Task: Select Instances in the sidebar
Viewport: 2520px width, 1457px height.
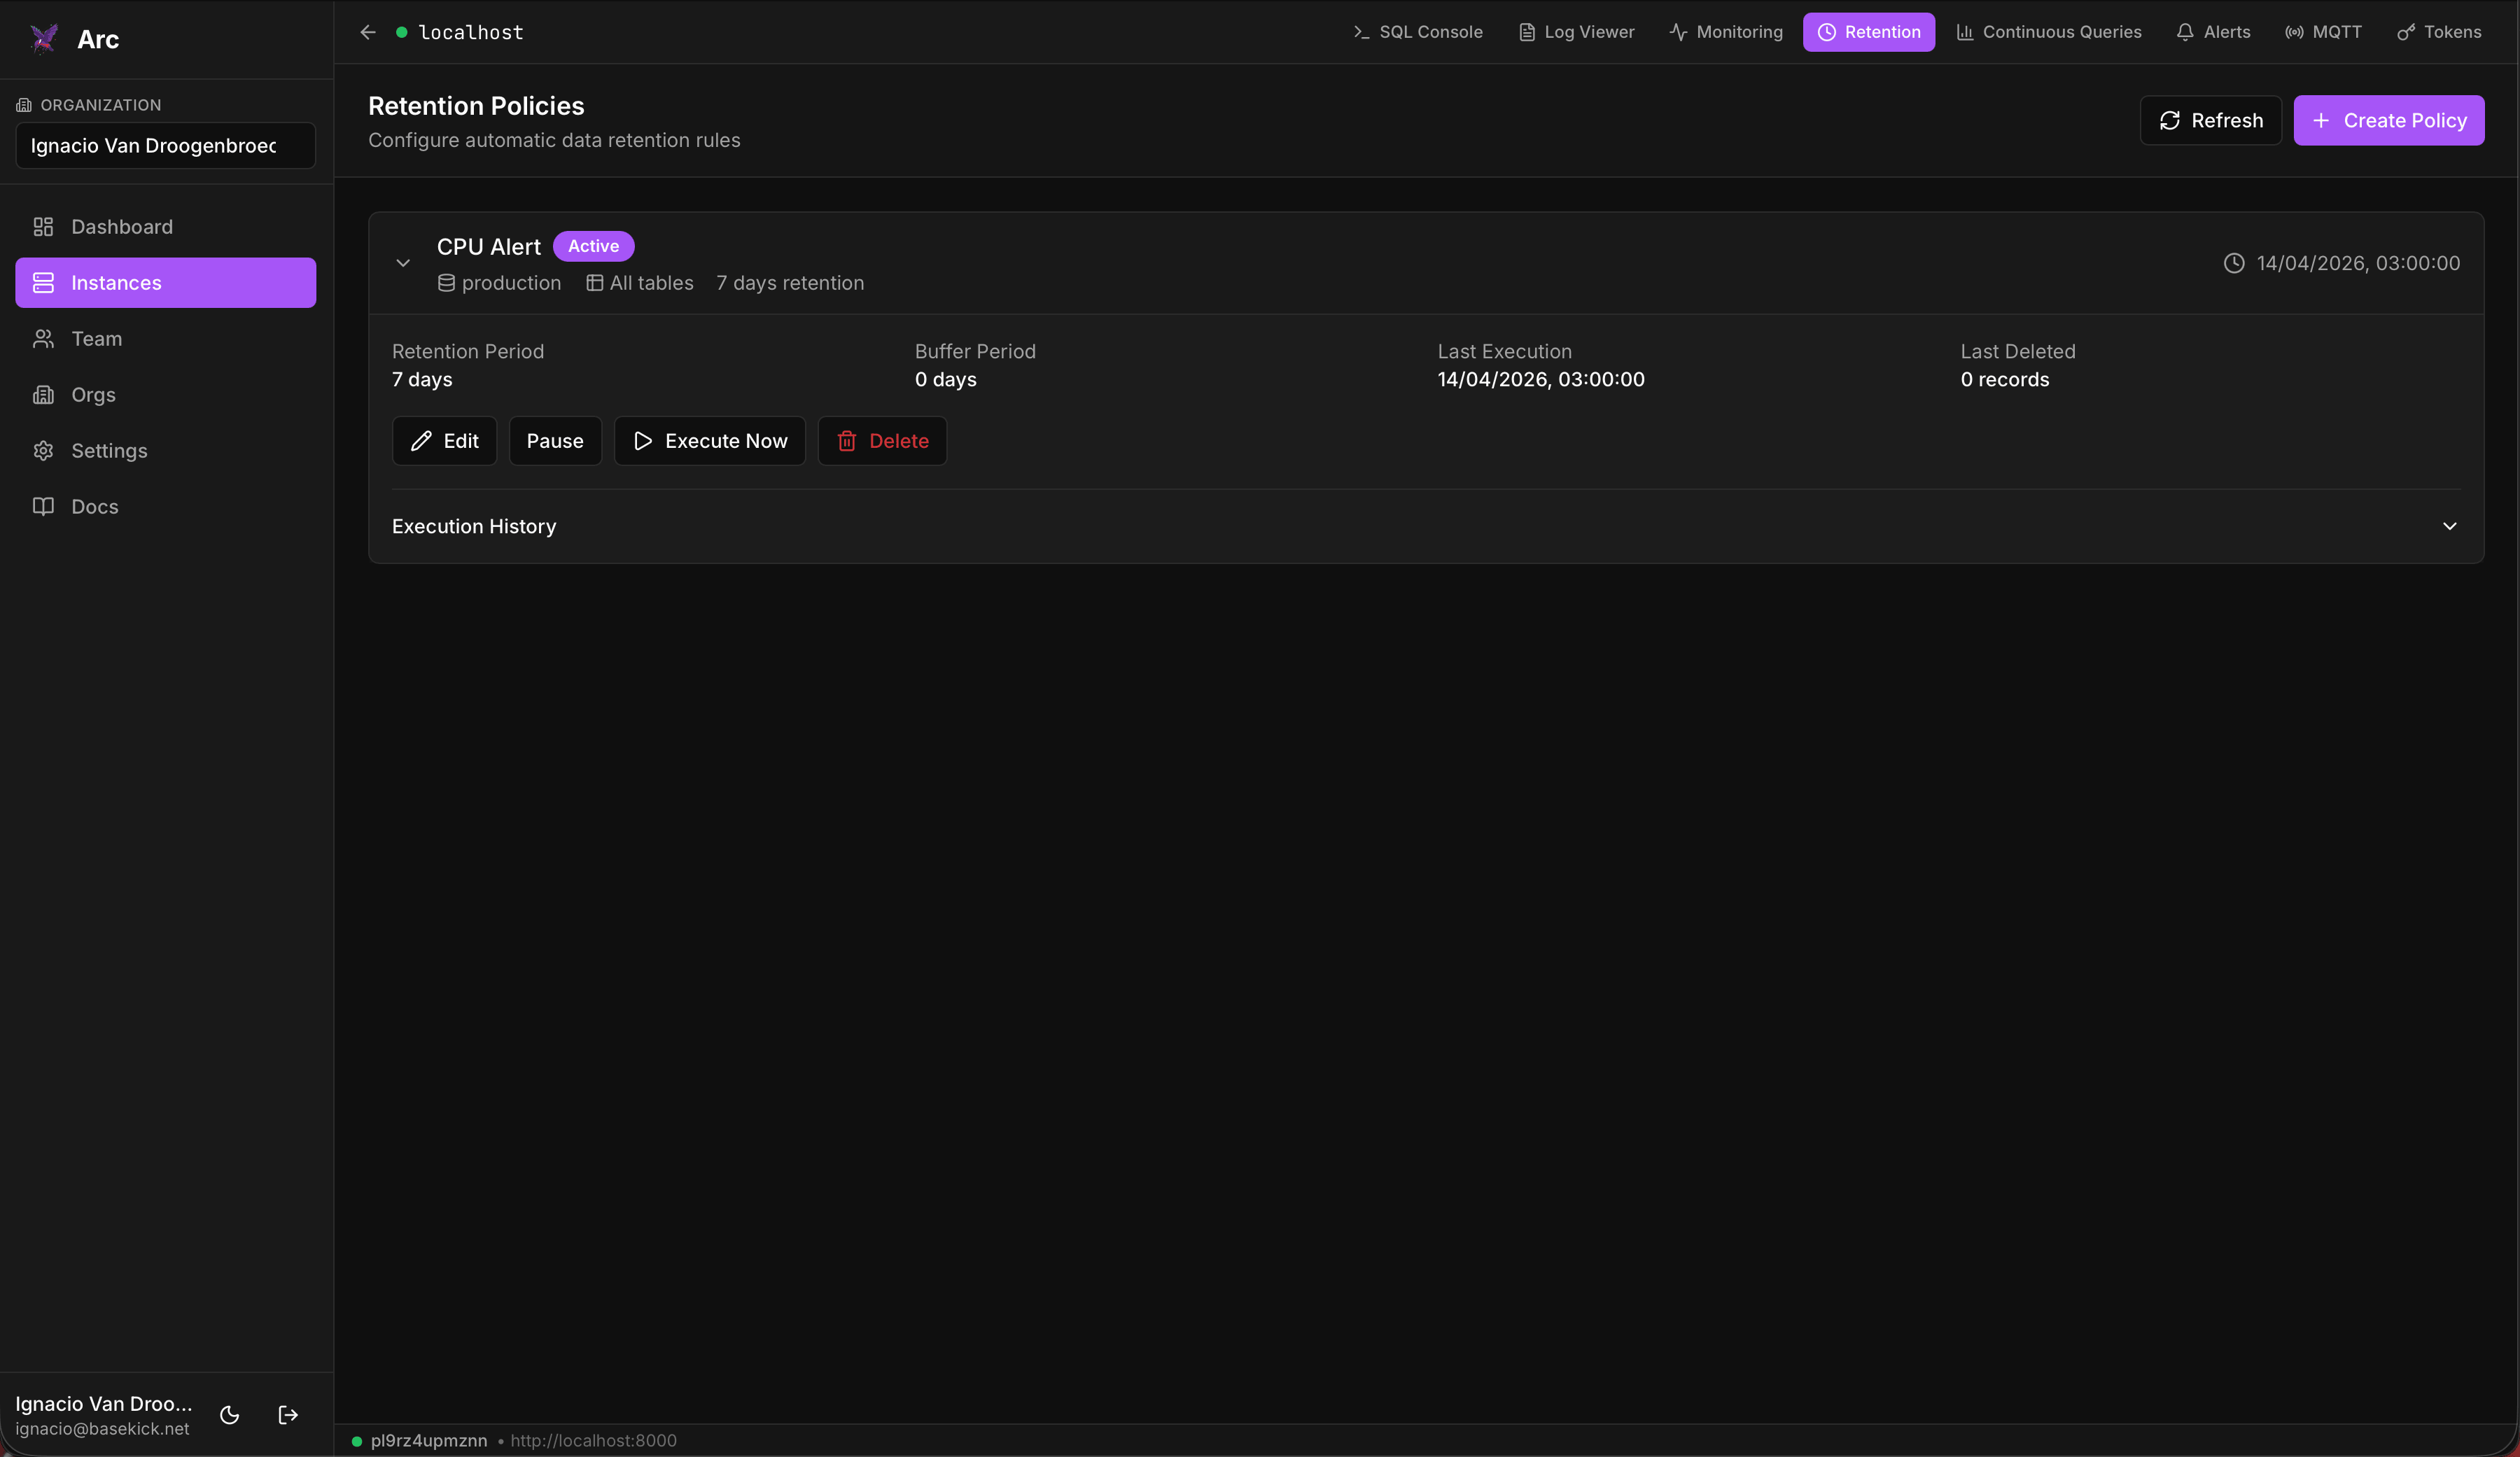Action: point(166,283)
